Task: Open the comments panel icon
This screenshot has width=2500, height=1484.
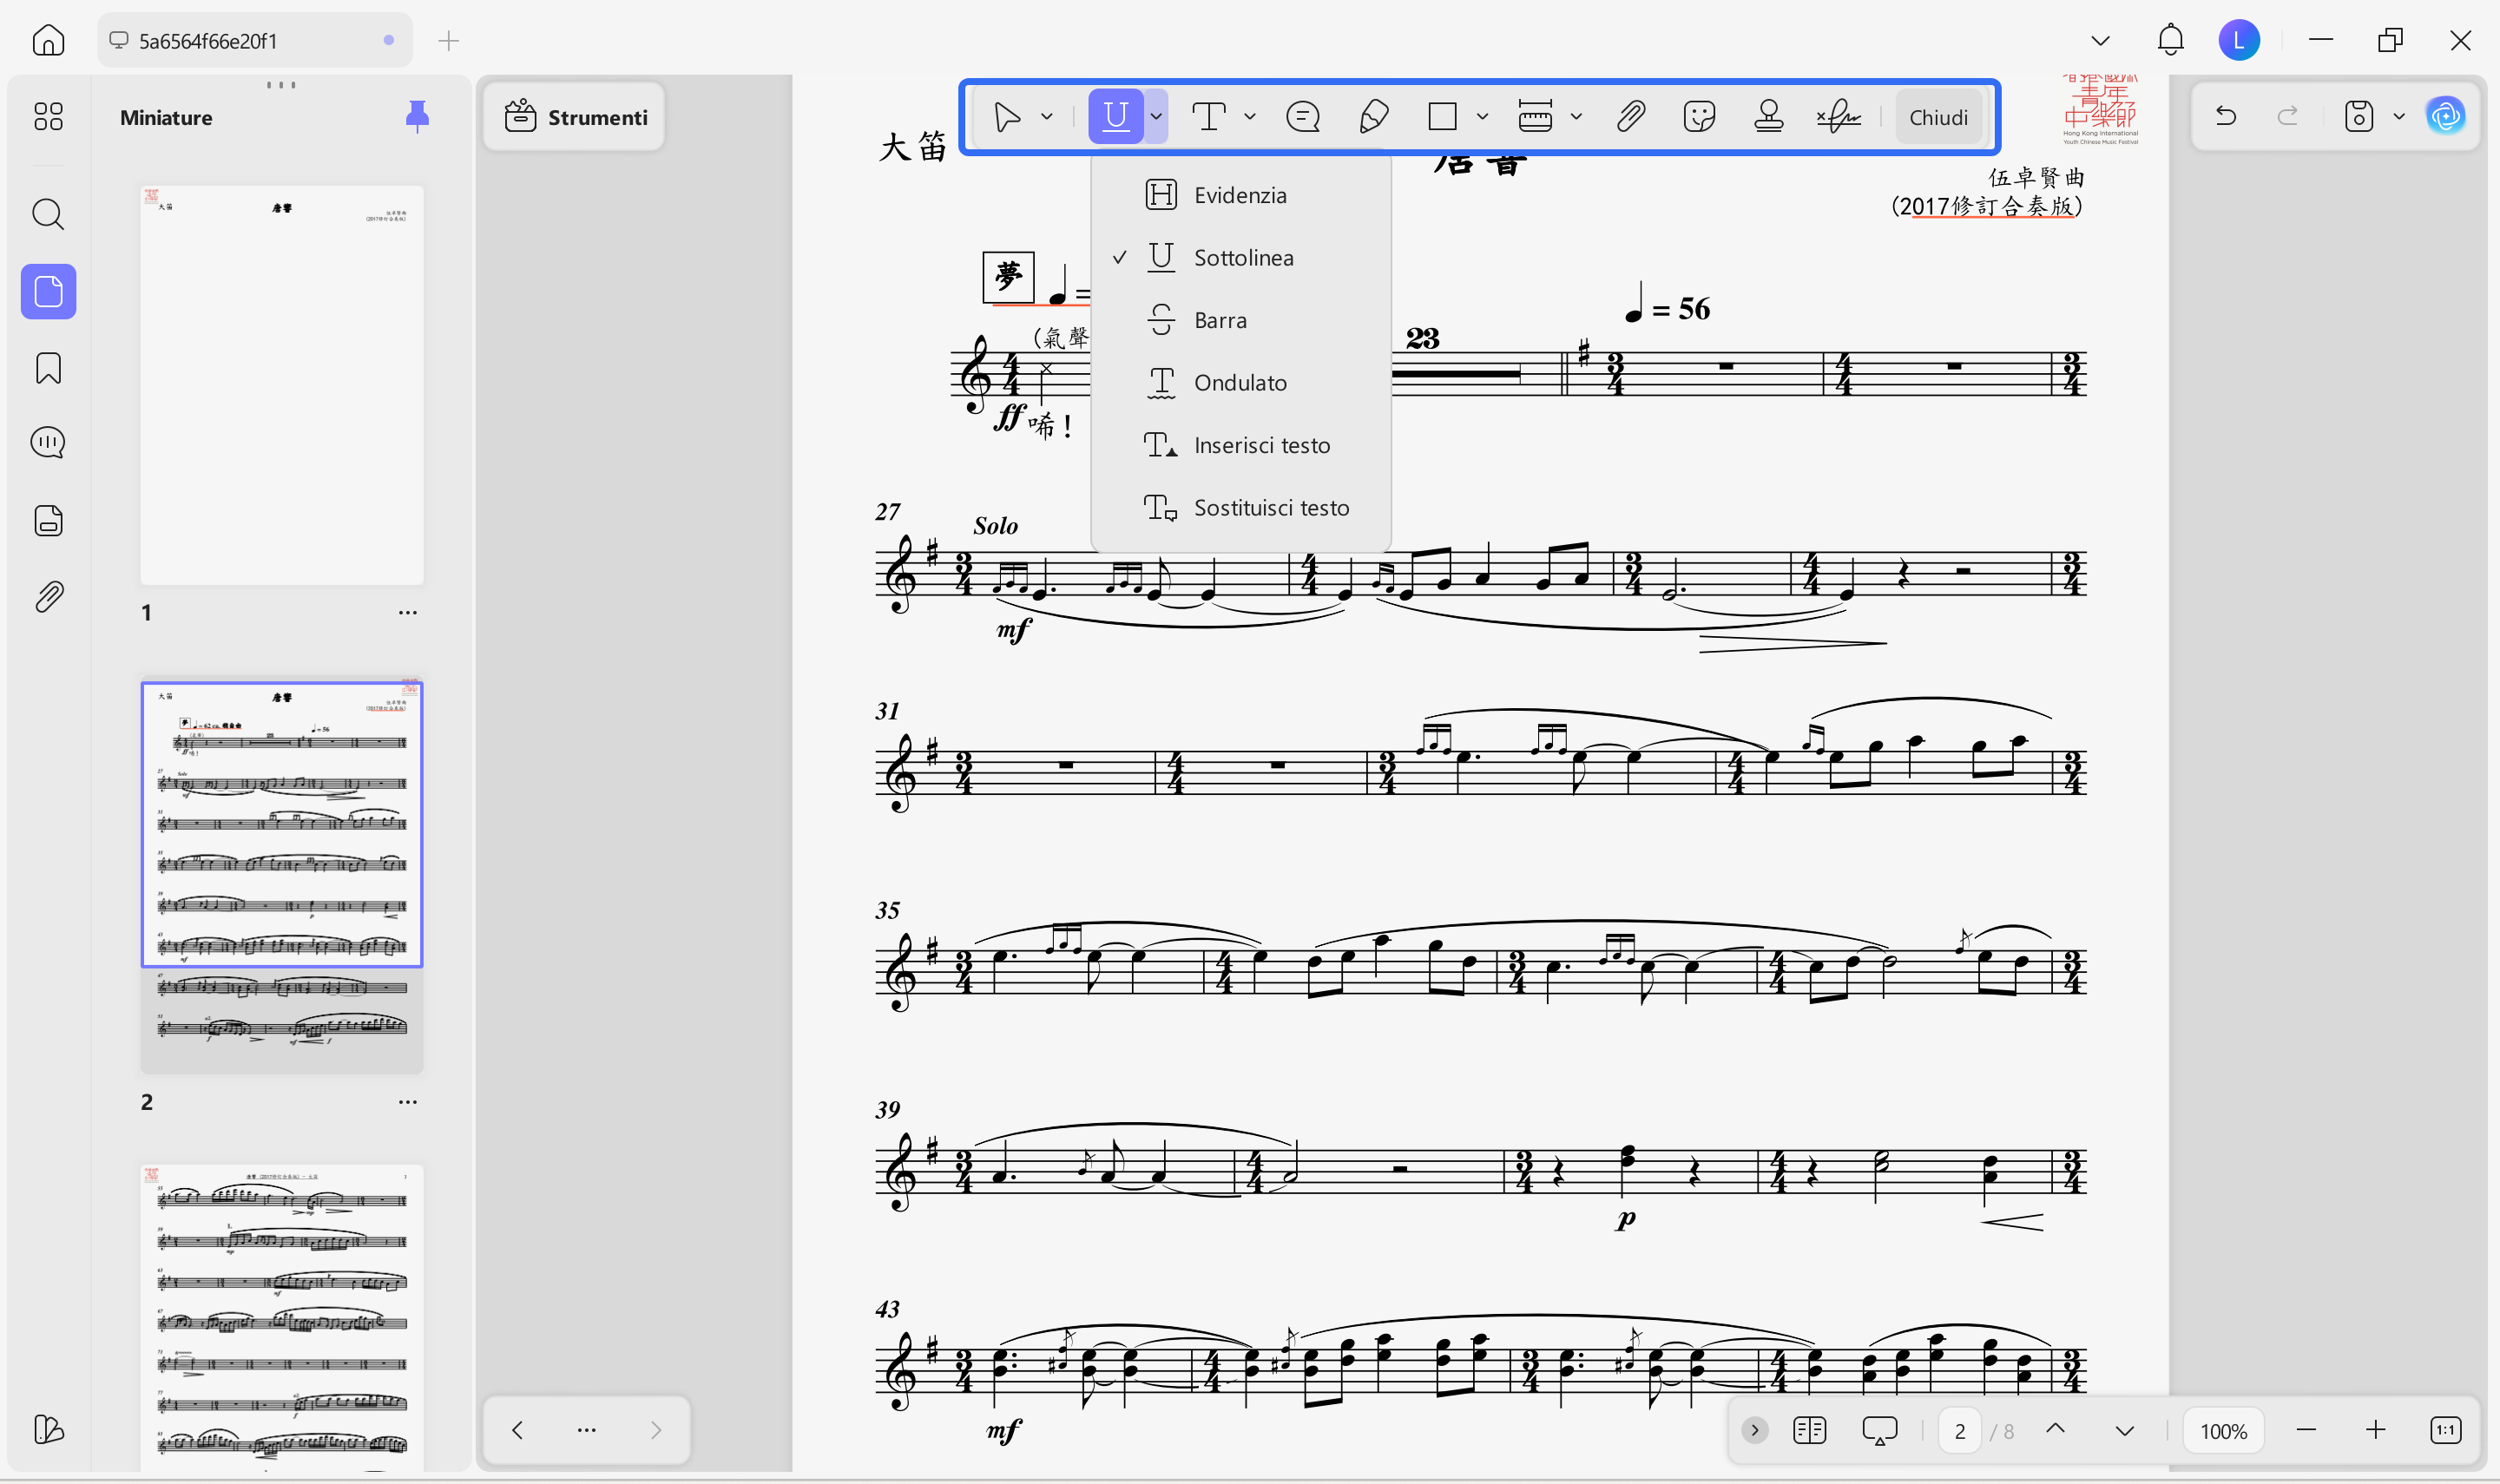Action: (x=48, y=442)
